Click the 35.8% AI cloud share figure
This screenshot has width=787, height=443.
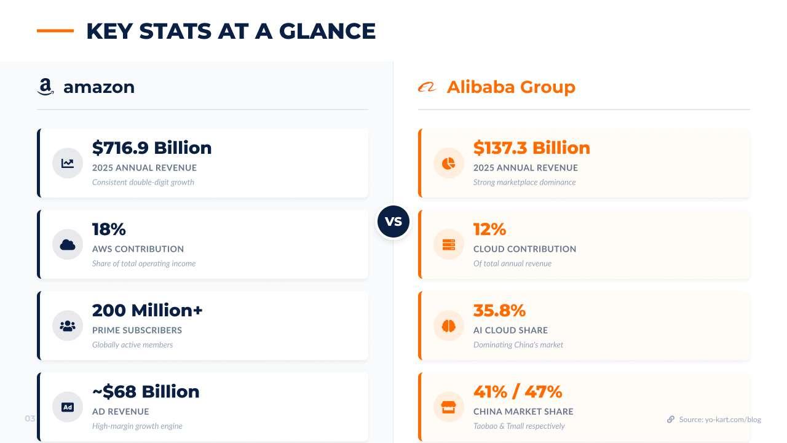pyautogui.click(x=499, y=310)
